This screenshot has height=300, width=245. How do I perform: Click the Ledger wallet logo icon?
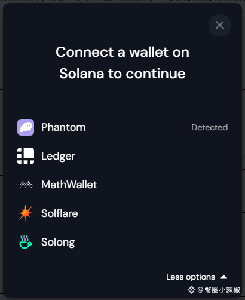[26, 156]
